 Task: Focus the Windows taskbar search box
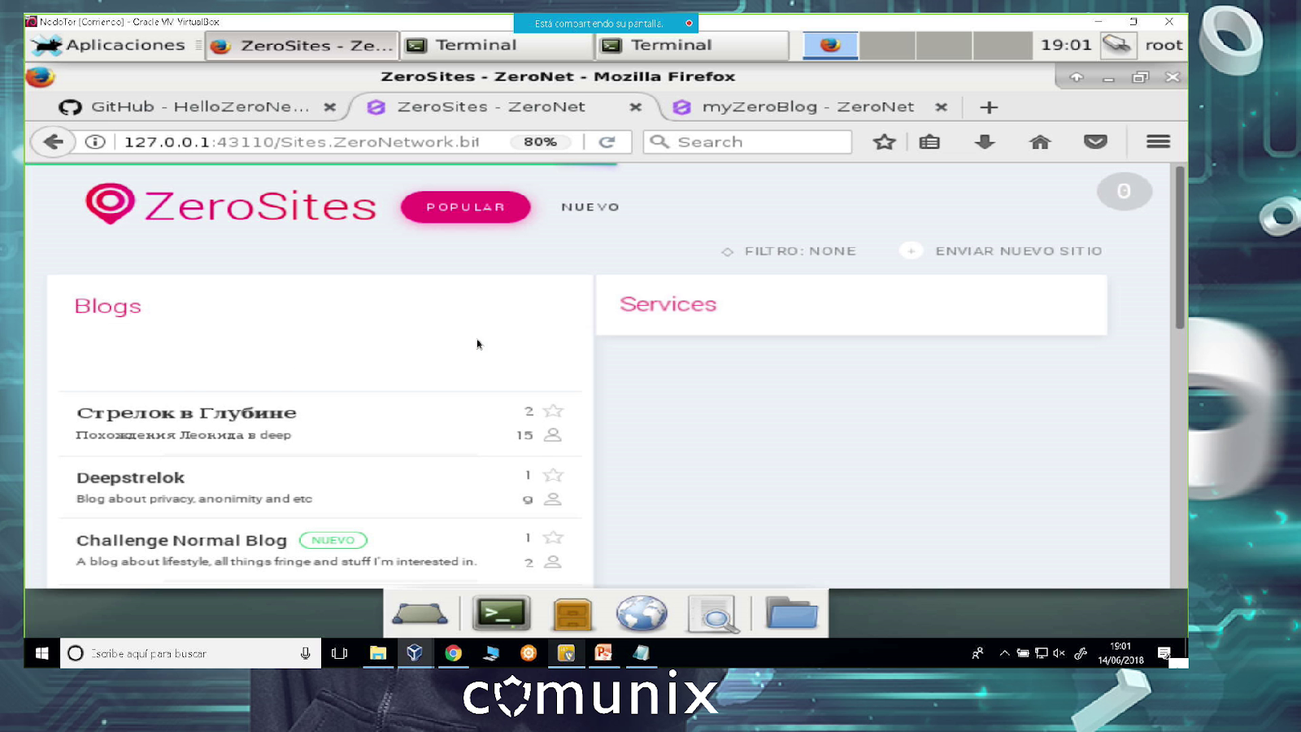pyautogui.click(x=190, y=653)
